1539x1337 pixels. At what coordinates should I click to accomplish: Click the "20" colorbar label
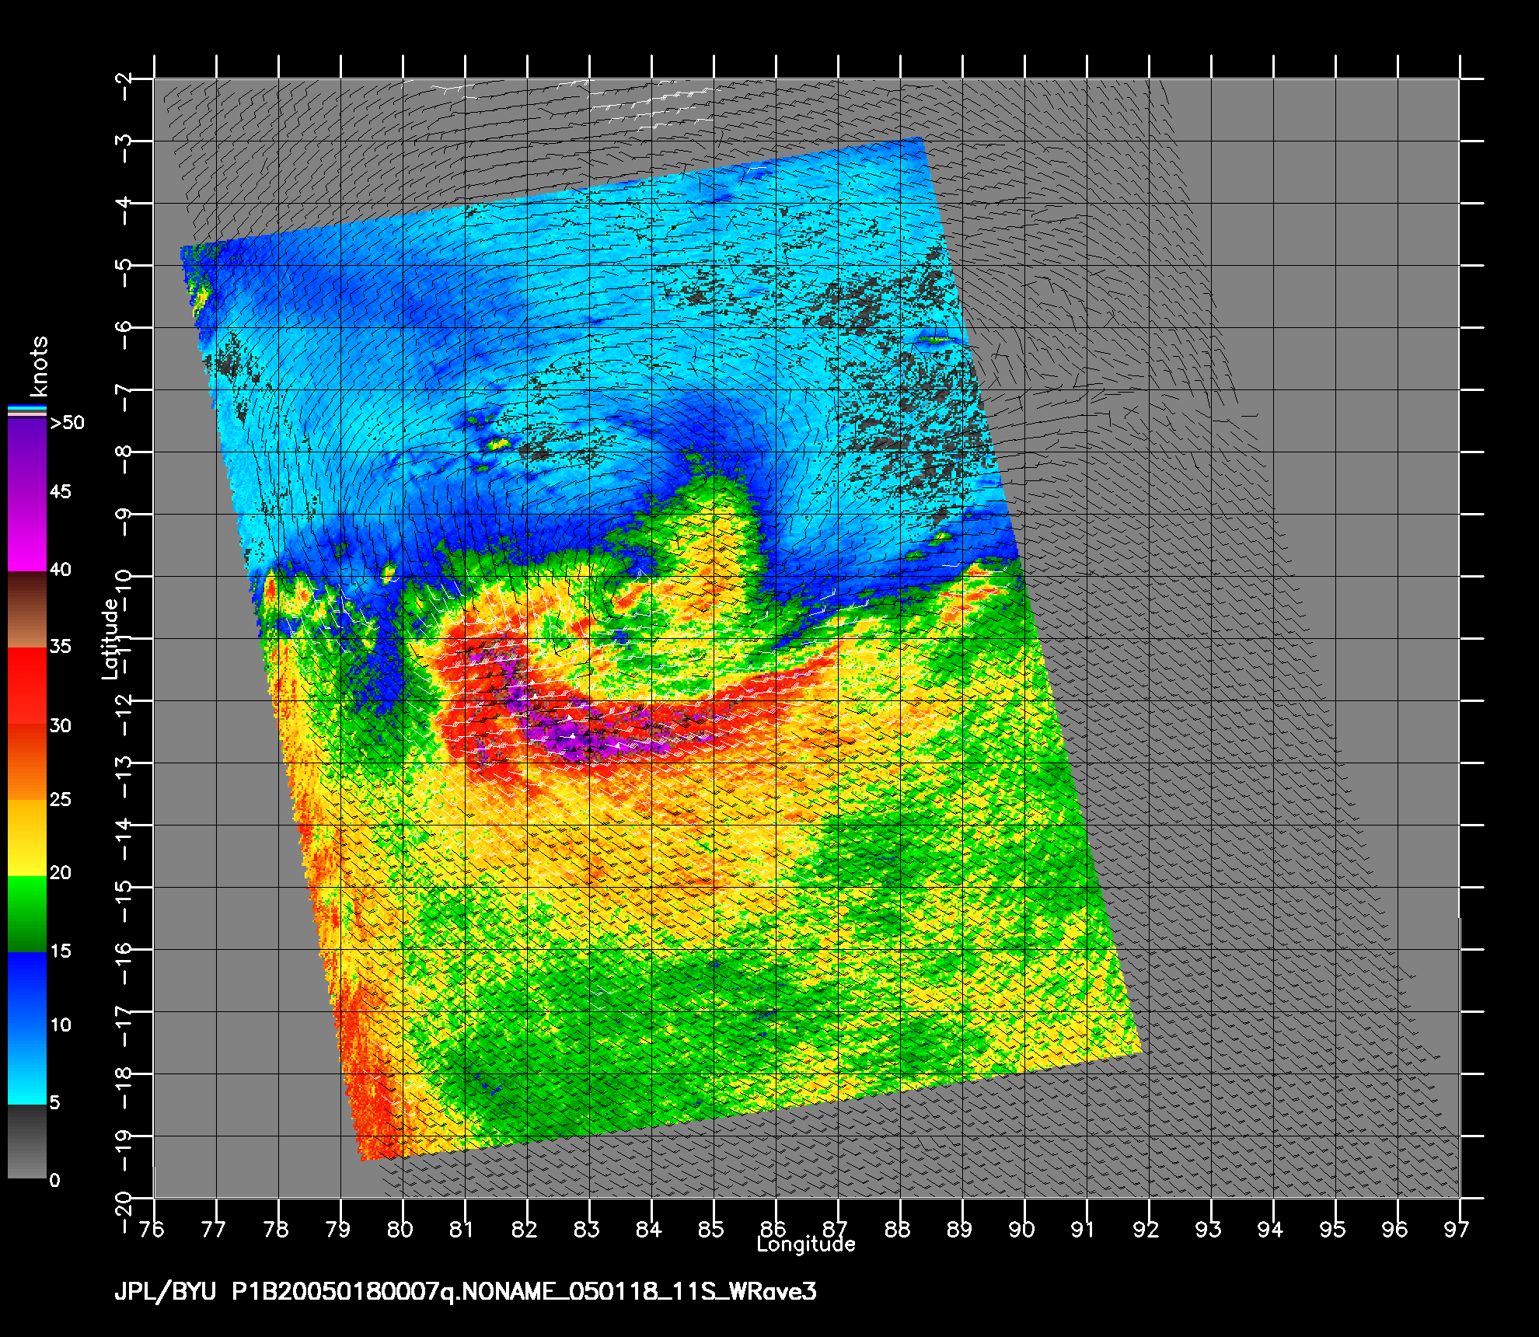coord(60,872)
